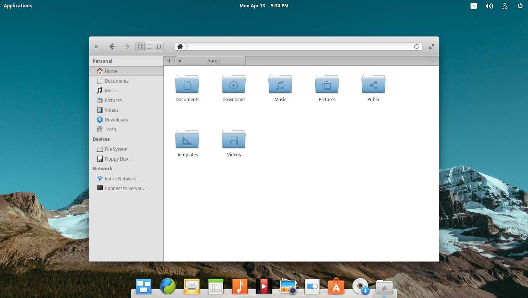Collapse the Personal sidebar section
The width and height of the screenshot is (528, 298).
[x=102, y=61]
